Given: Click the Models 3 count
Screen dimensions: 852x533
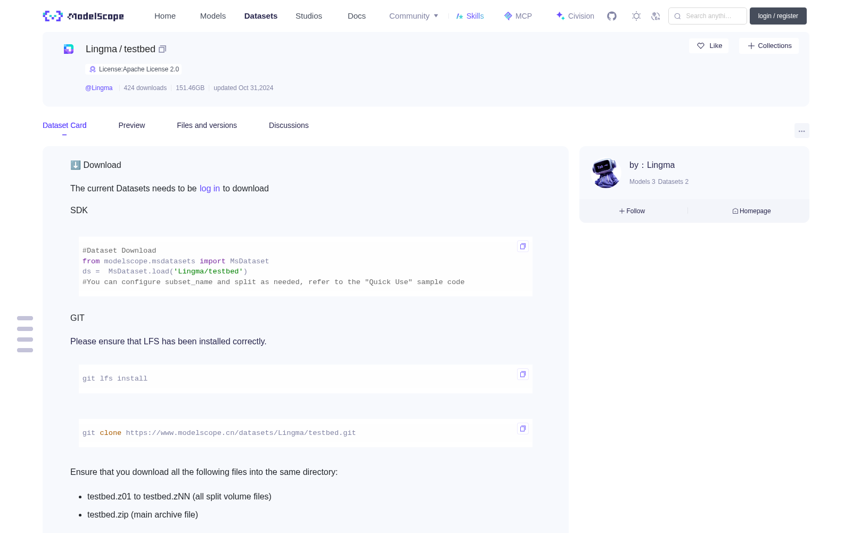Looking at the screenshot, I should [x=642, y=182].
